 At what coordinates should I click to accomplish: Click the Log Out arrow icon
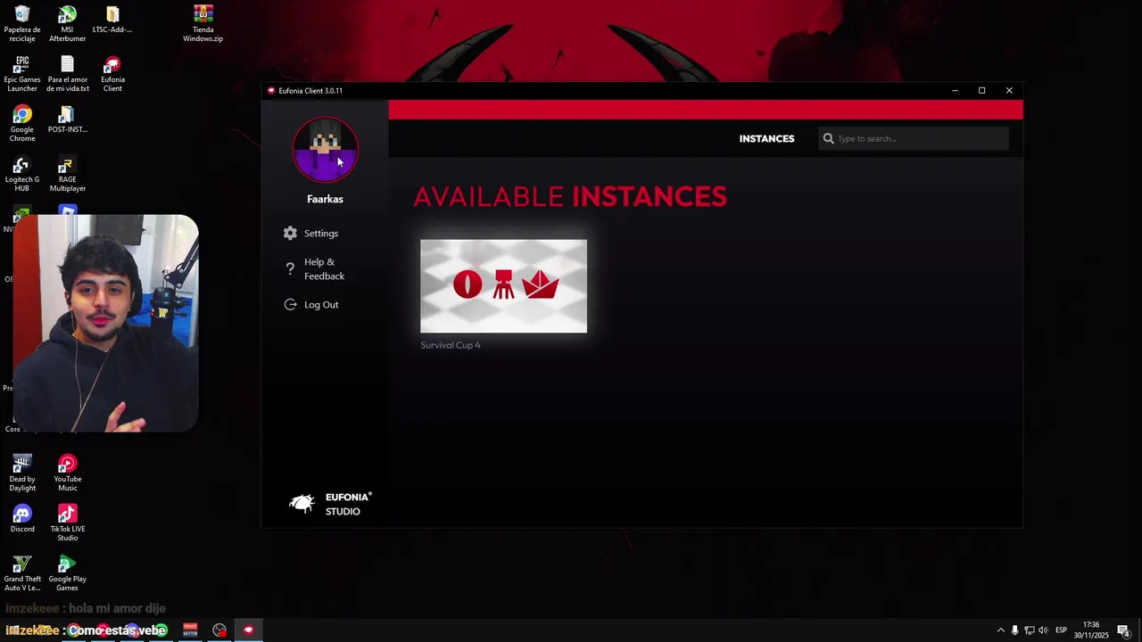pos(290,304)
